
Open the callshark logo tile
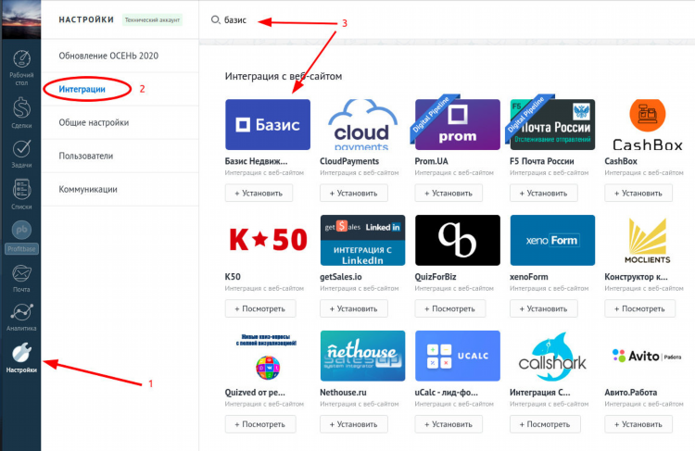[x=552, y=356]
